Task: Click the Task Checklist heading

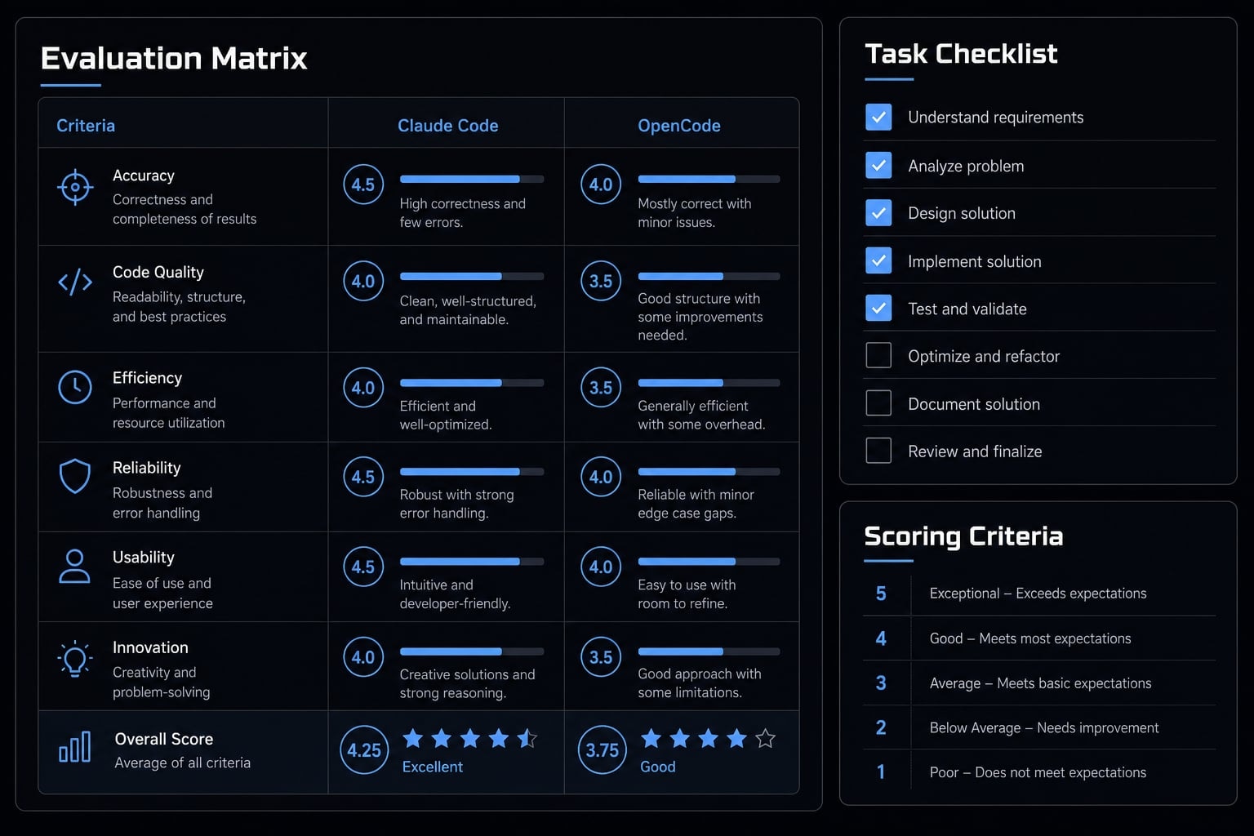Action: tap(961, 54)
